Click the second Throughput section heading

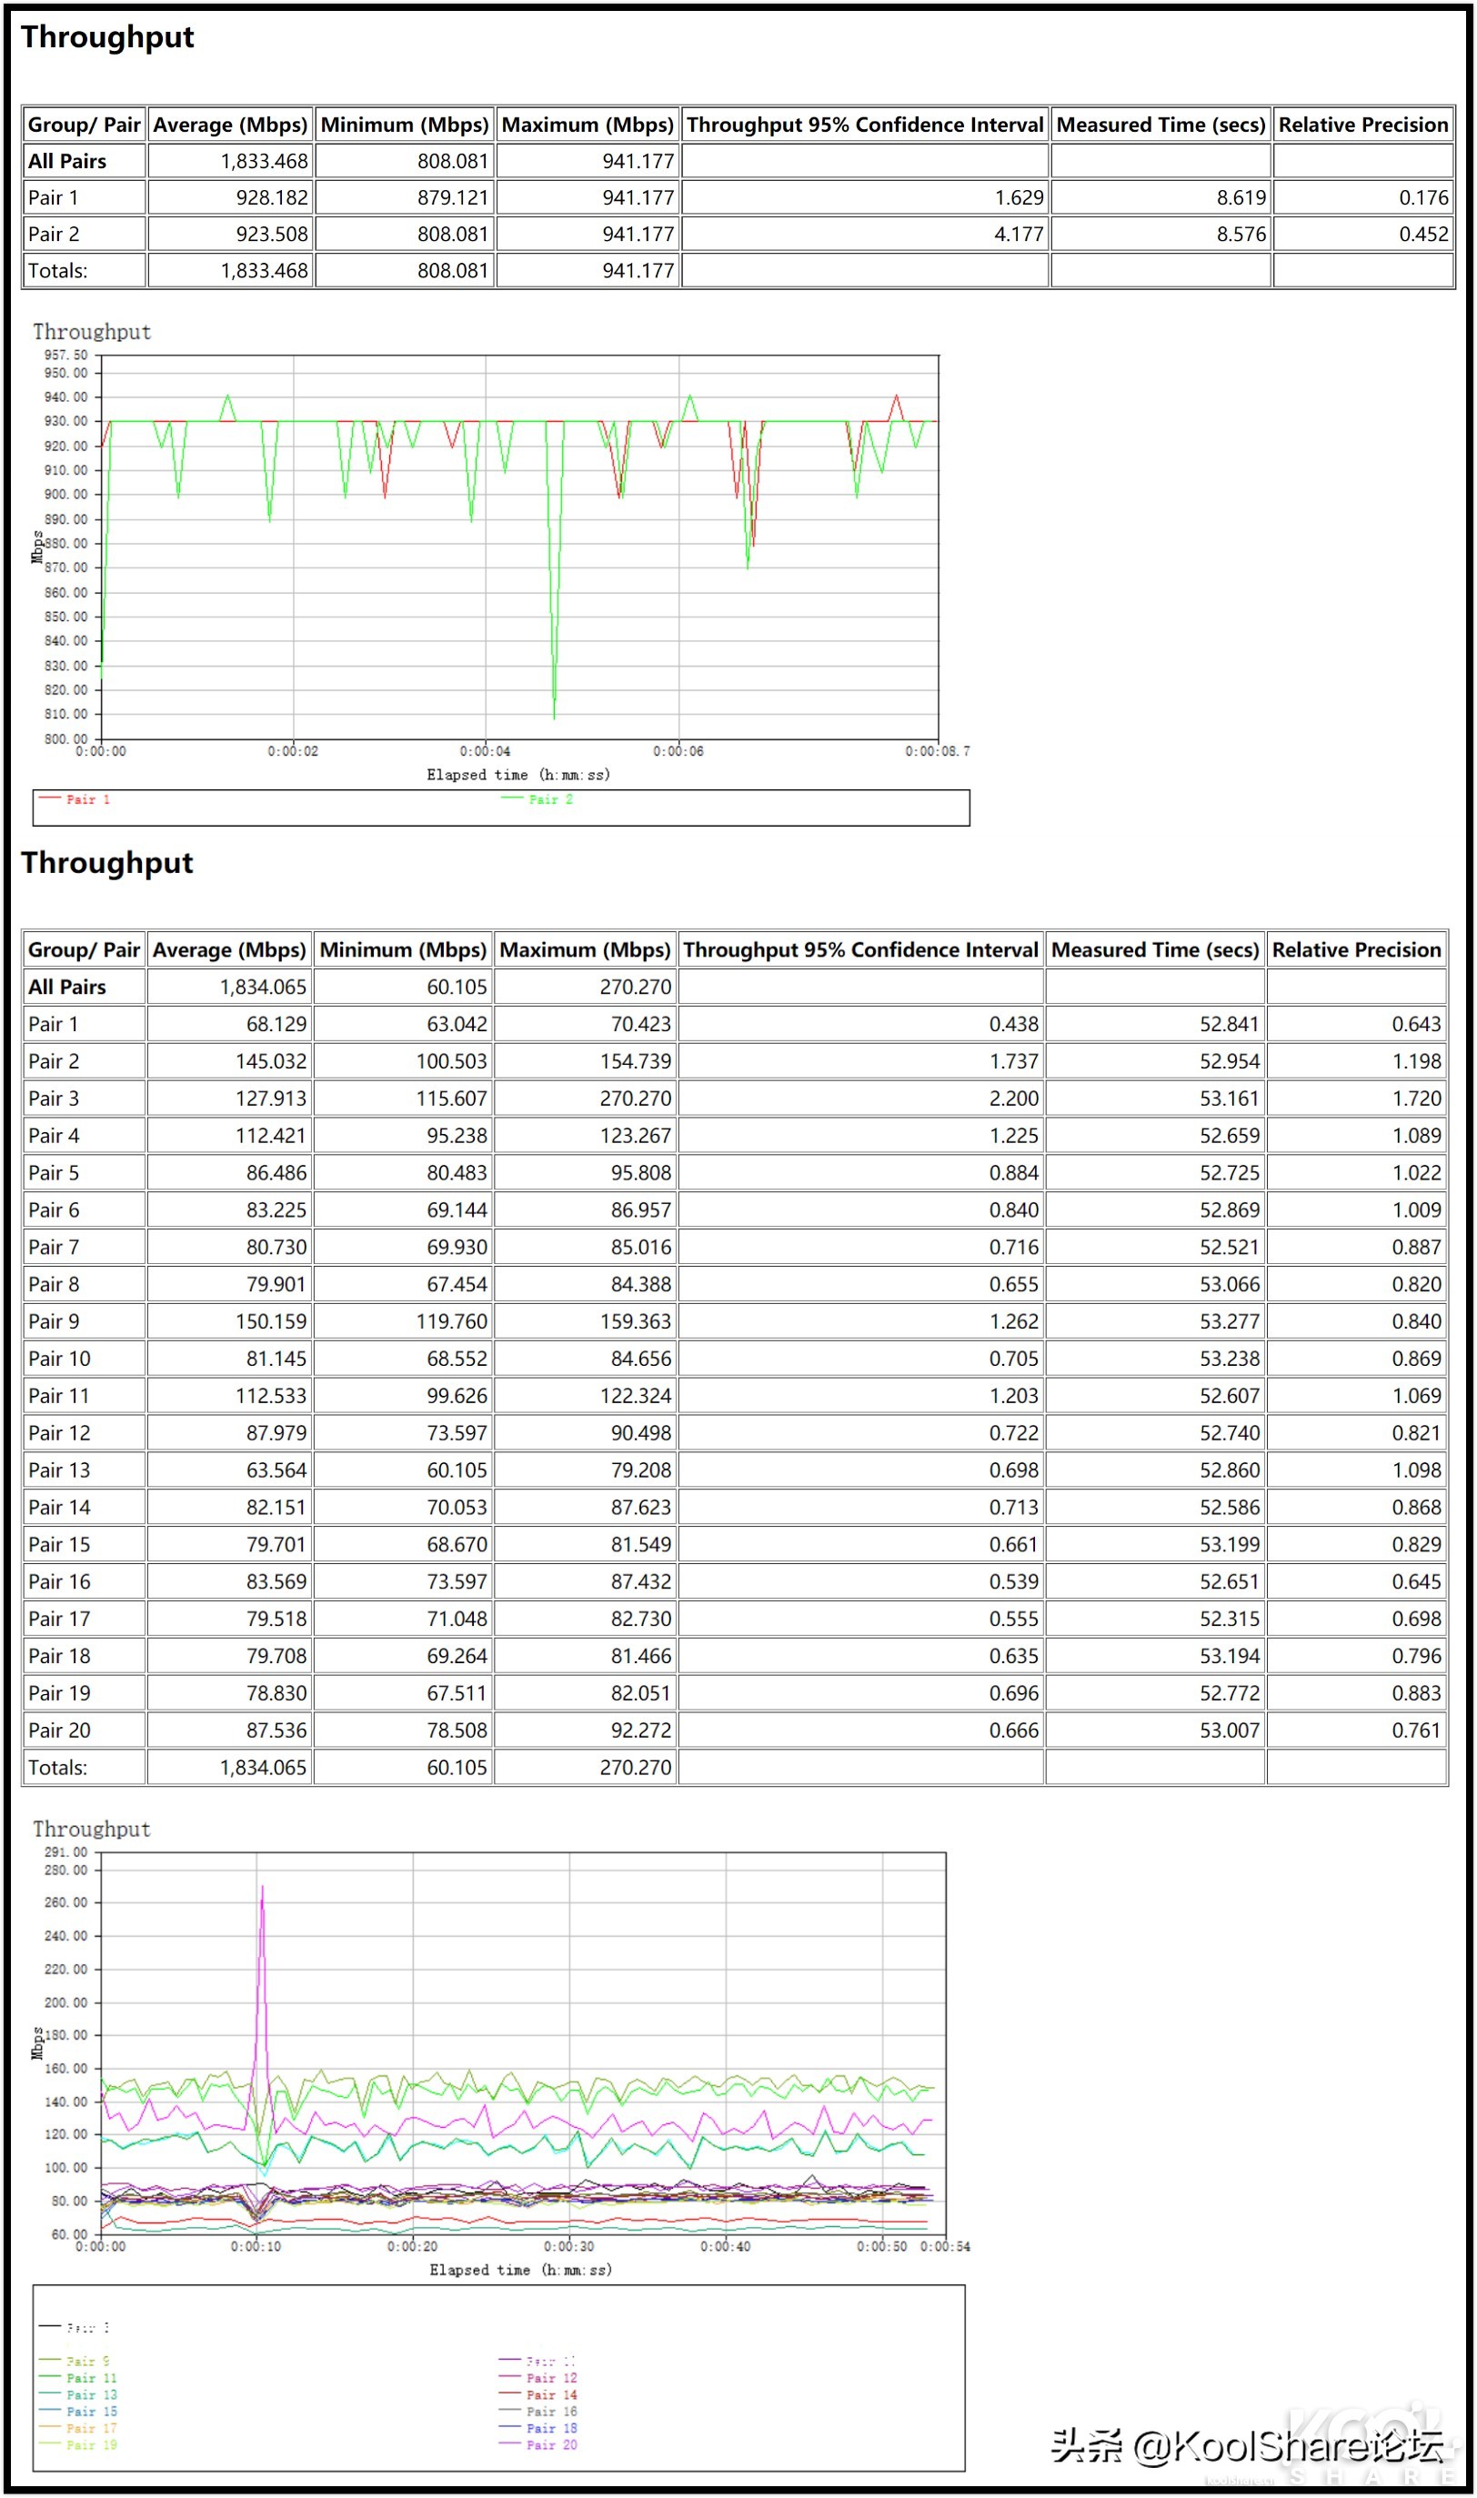coord(107,862)
